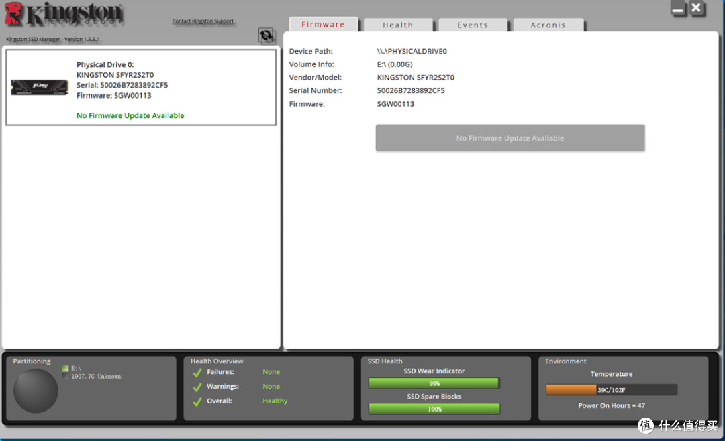Select the Physical Drive 0 entry
The width and height of the screenshot is (725, 441).
tap(141, 87)
